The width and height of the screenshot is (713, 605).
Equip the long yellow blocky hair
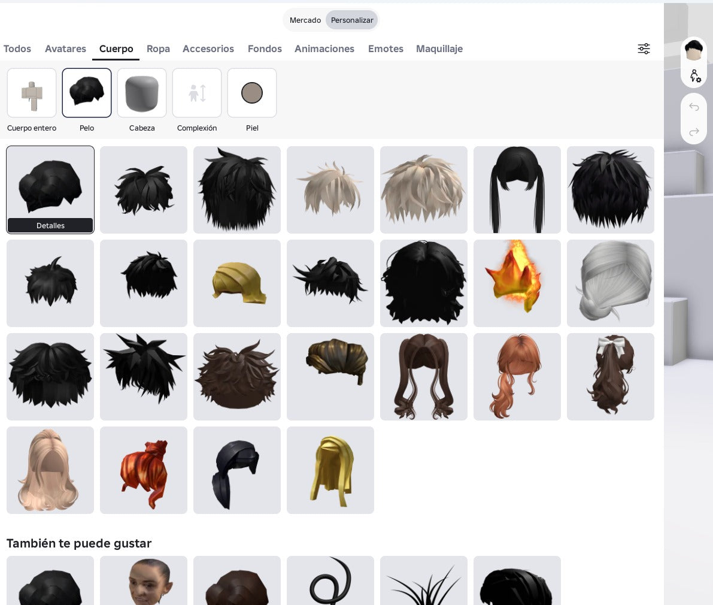(330, 470)
